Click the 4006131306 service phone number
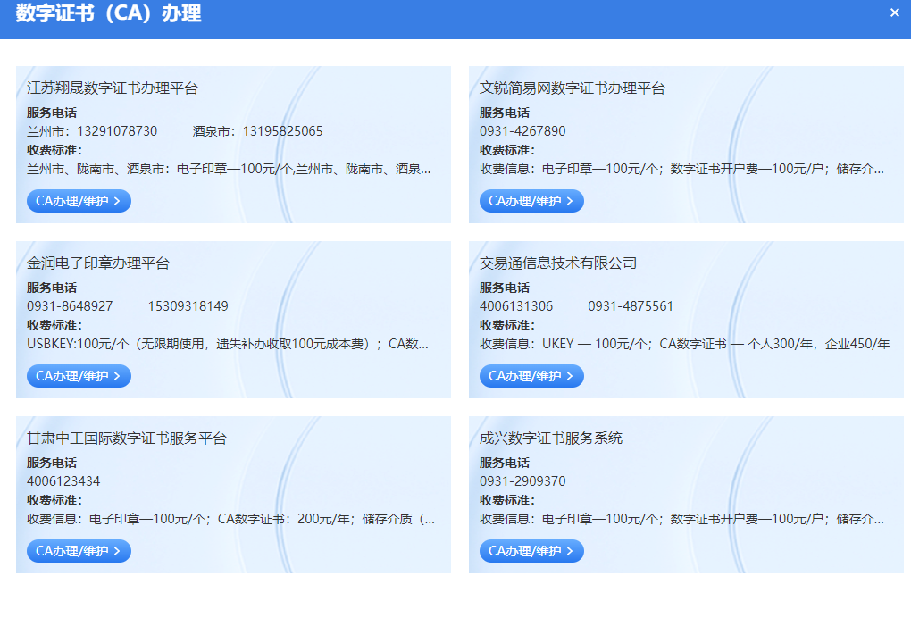This screenshot has width=911, height=618. click(516, 306)
